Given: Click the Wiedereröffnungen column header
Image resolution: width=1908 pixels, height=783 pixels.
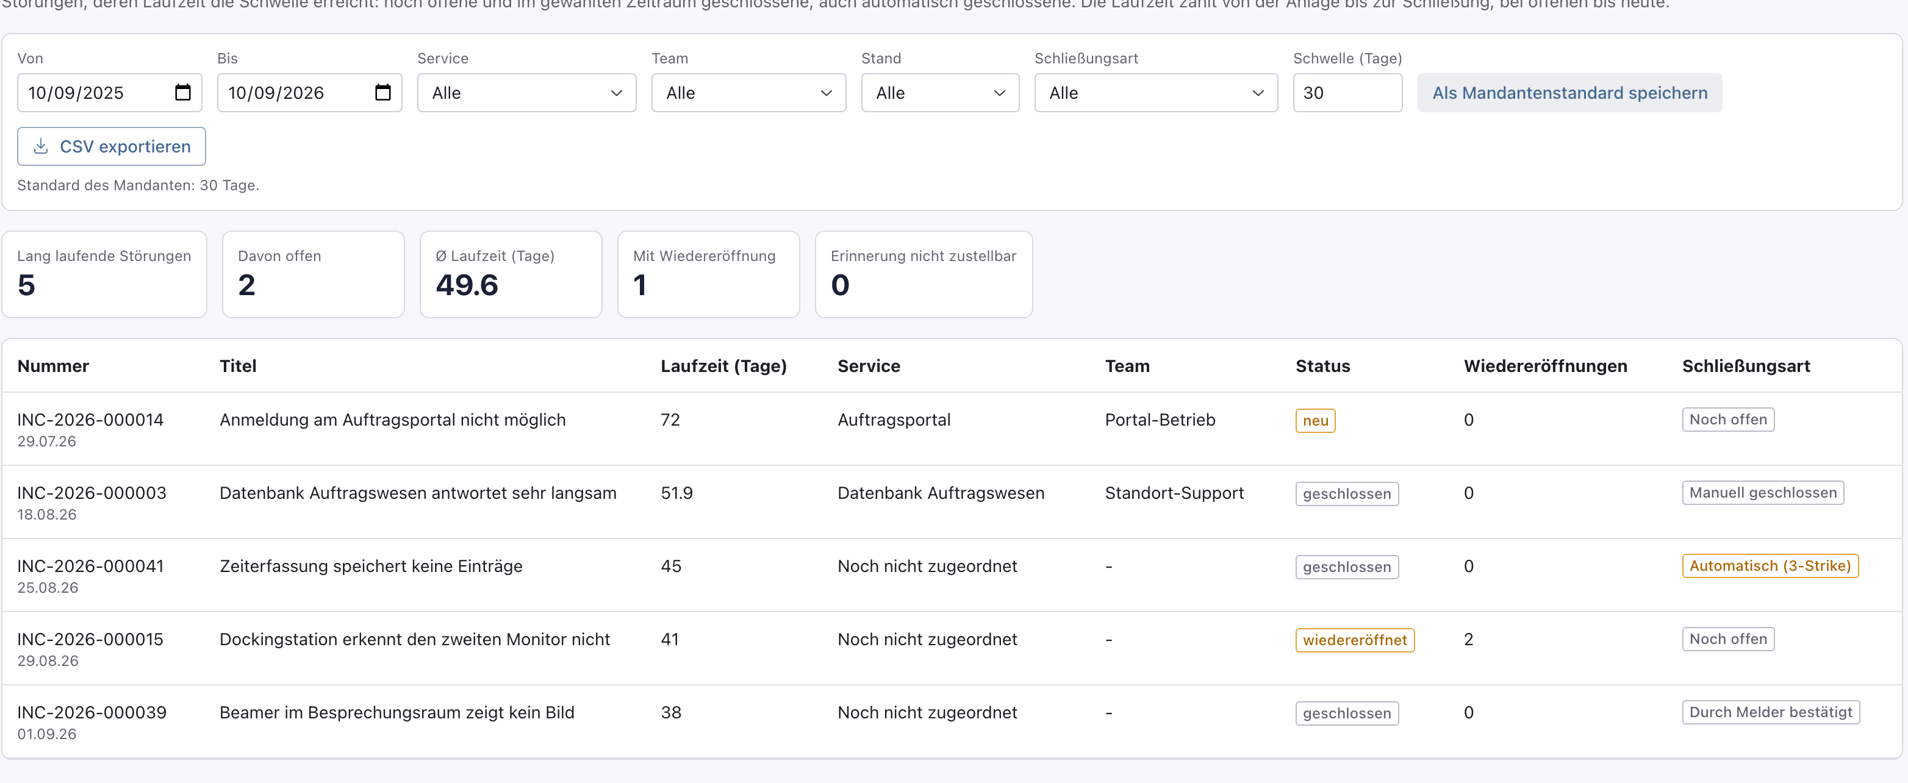Looking at the screenshot, I should 1545,366.
